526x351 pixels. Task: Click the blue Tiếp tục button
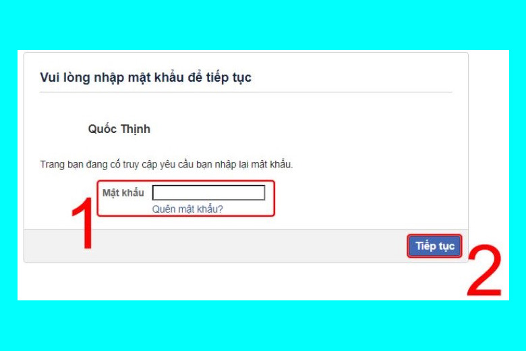coord(434,246)
